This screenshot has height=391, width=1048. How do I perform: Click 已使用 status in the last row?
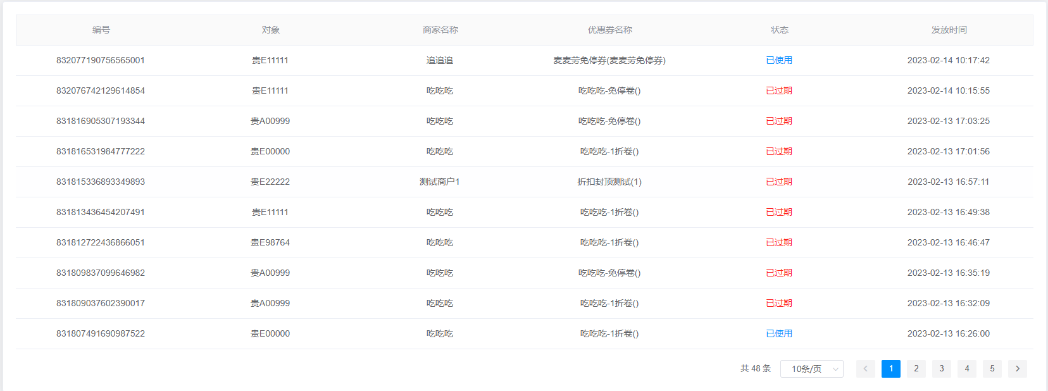pyautogui.click(x=779, y=333)
